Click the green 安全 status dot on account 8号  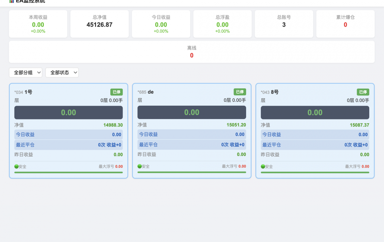click(263, 166)
